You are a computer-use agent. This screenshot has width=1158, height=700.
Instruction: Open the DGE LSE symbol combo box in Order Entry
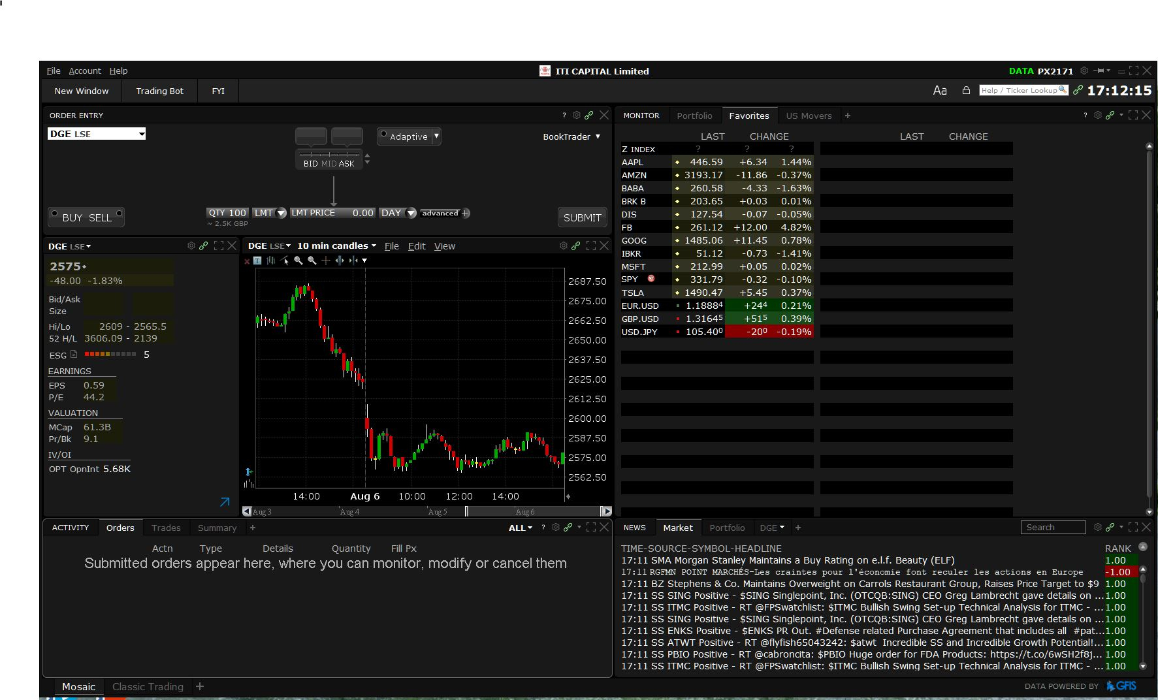(x=97, y=134)
